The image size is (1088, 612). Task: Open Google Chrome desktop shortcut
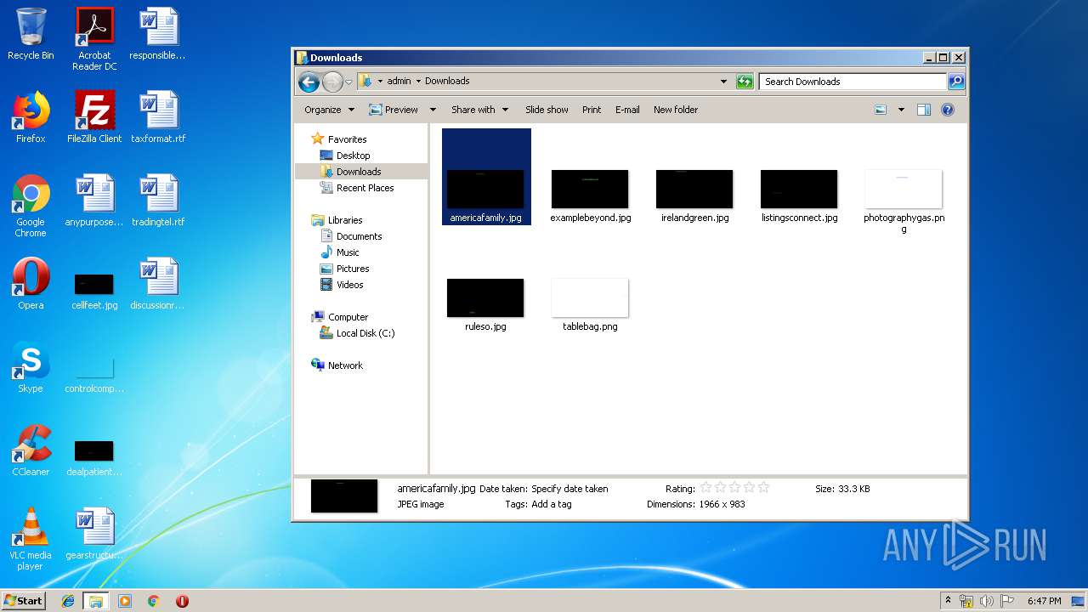[31, 207]
